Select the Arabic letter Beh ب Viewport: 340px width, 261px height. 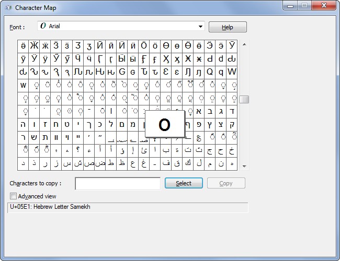click(166, 150)
